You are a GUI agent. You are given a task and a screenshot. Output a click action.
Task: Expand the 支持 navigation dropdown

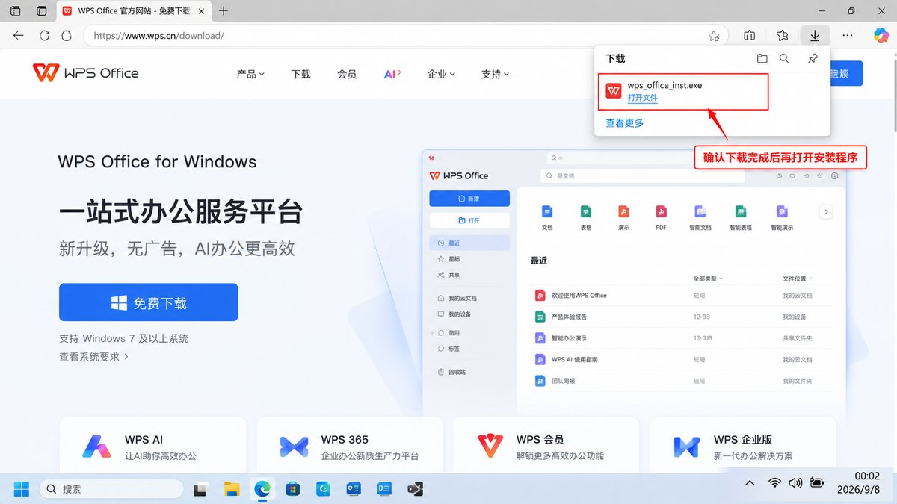click(x=495, y=74)
